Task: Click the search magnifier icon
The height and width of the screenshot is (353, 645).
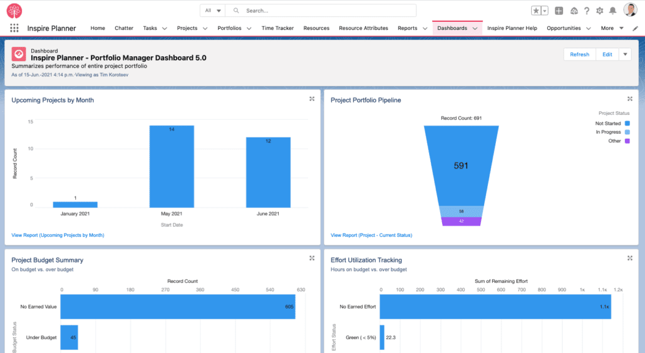Action: pyautogui.click(x=236, y=11)
